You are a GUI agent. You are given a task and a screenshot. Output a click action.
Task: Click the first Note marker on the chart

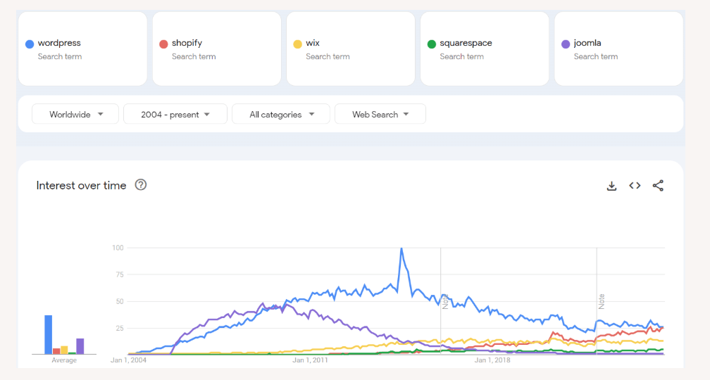[x=445, y=301]
